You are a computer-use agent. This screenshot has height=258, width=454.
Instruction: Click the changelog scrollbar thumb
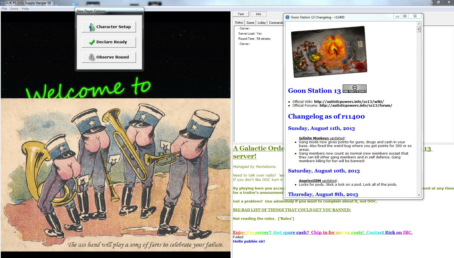coord(419,29)
